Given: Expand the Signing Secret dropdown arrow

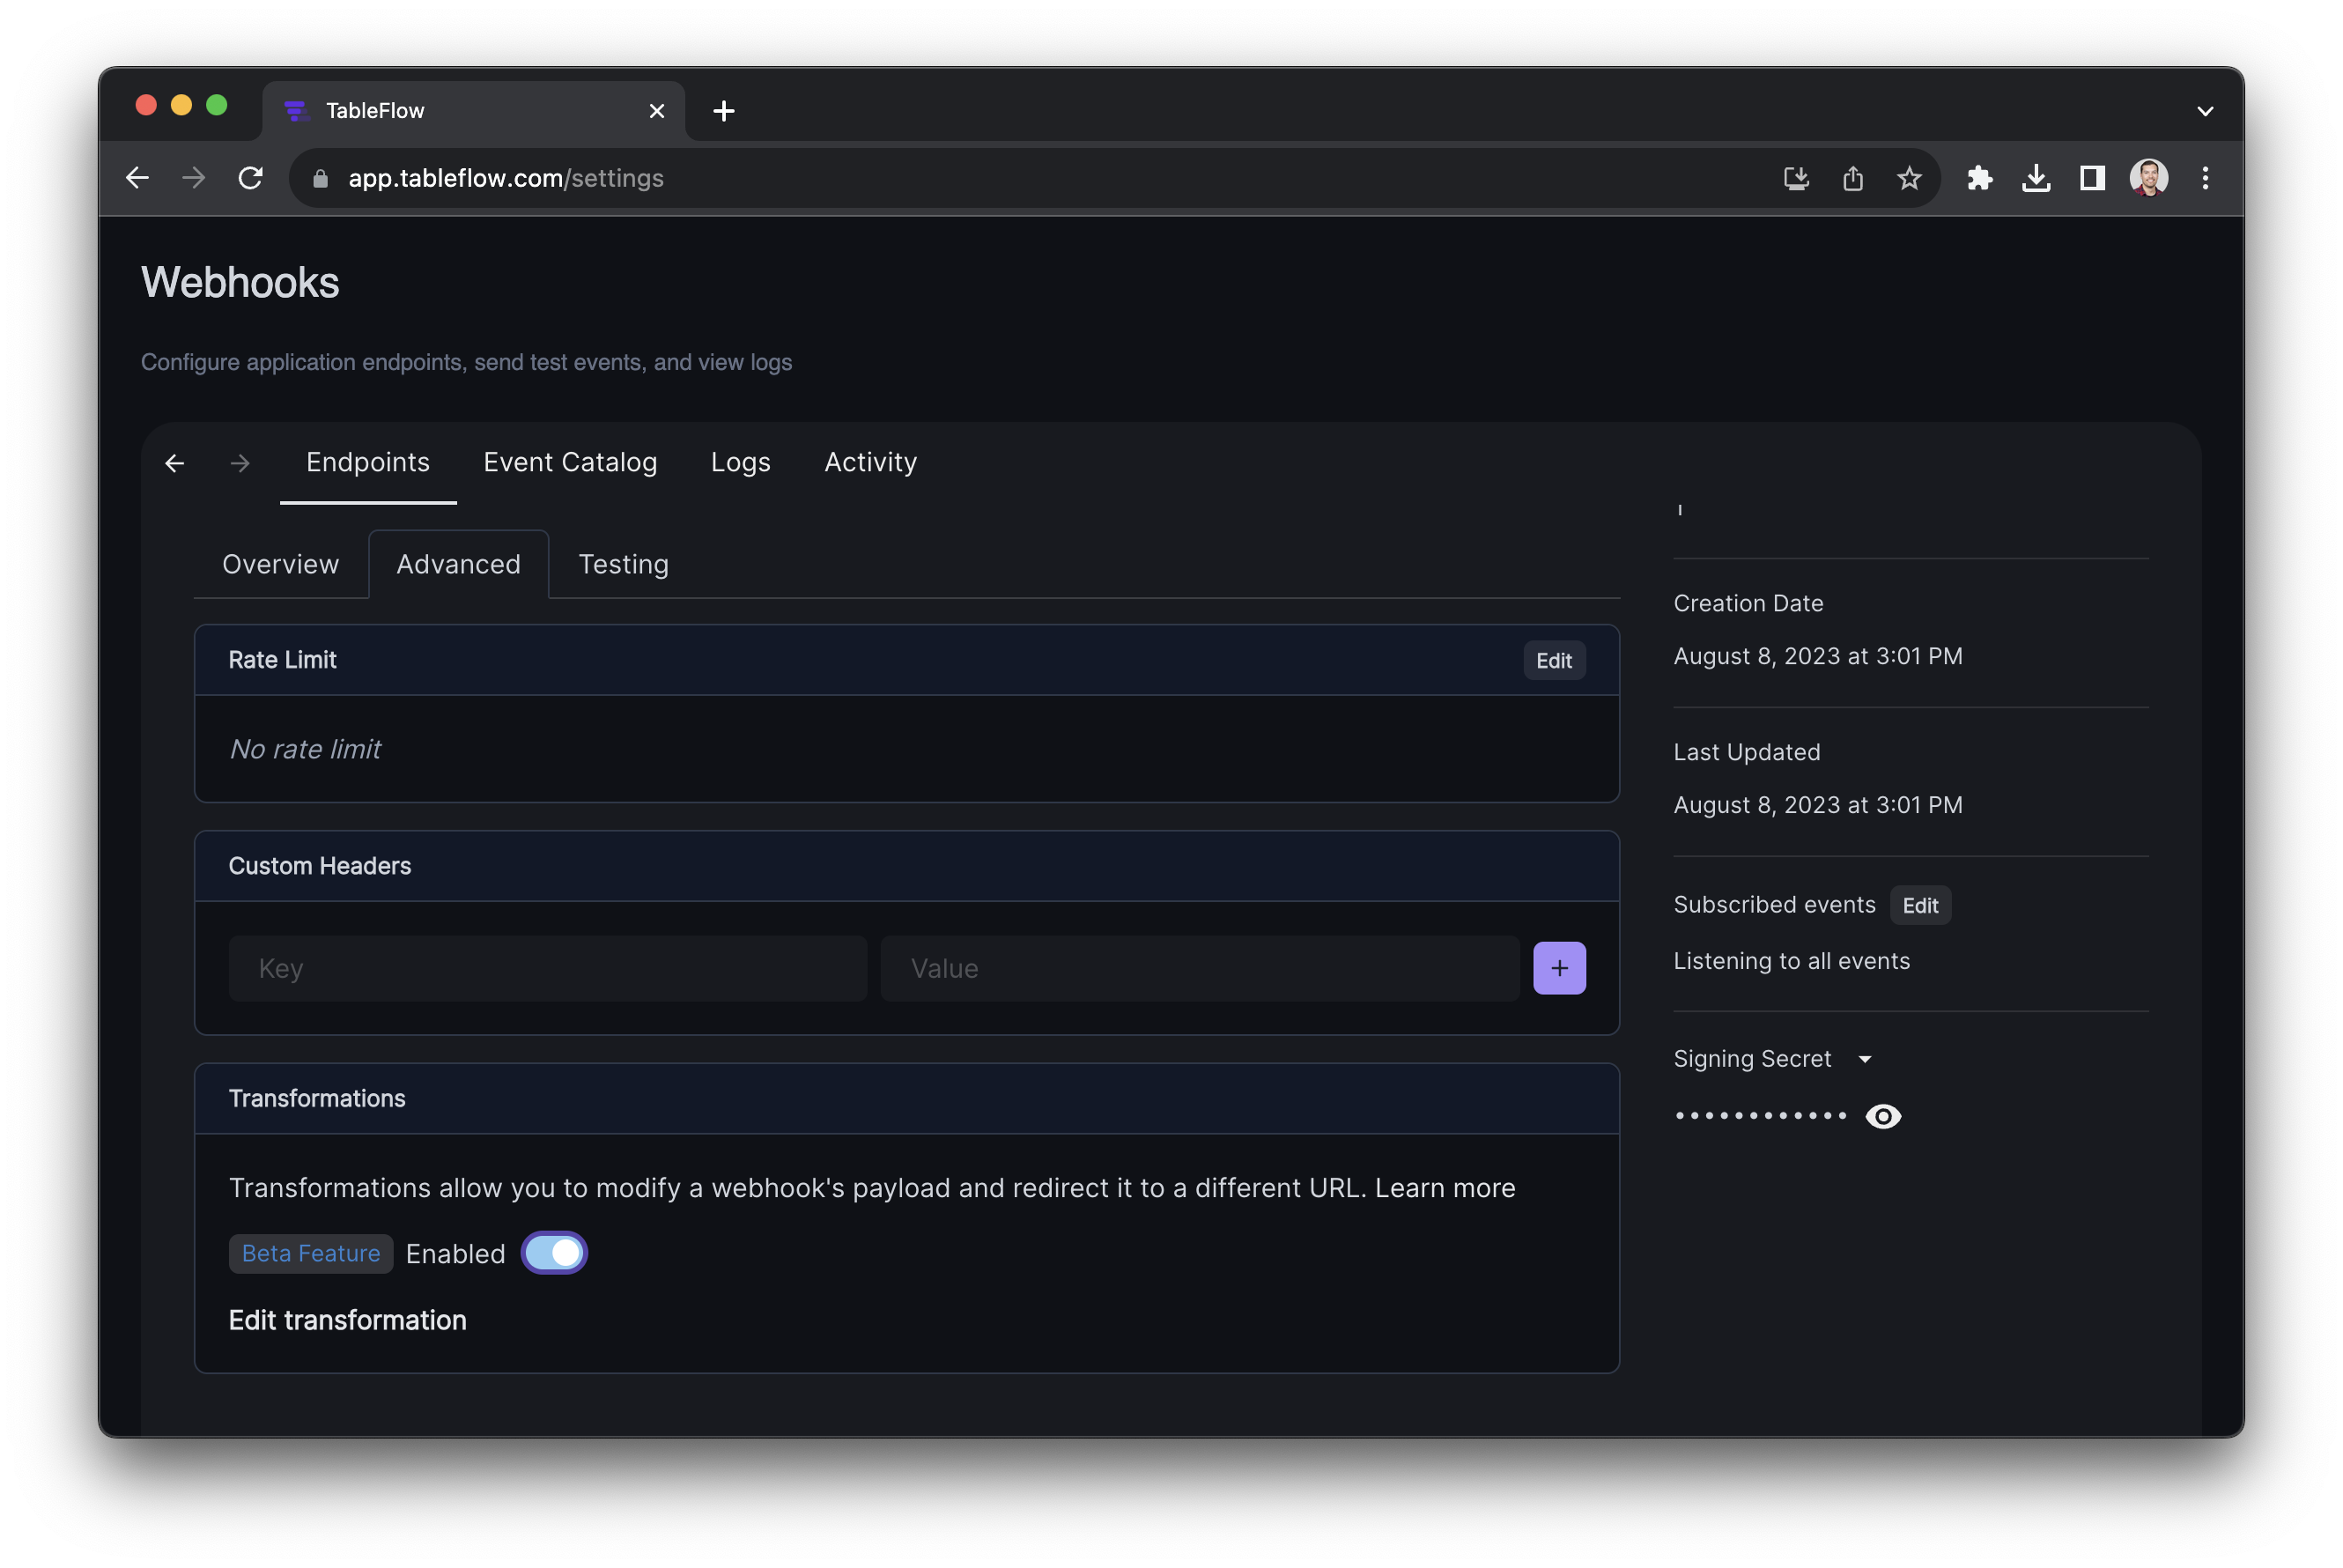Looking at the screenshot, I should click(x=1865, y=1059).
